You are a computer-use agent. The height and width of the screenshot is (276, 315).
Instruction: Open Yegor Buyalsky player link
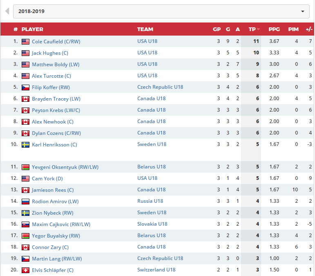coord(56,236)
